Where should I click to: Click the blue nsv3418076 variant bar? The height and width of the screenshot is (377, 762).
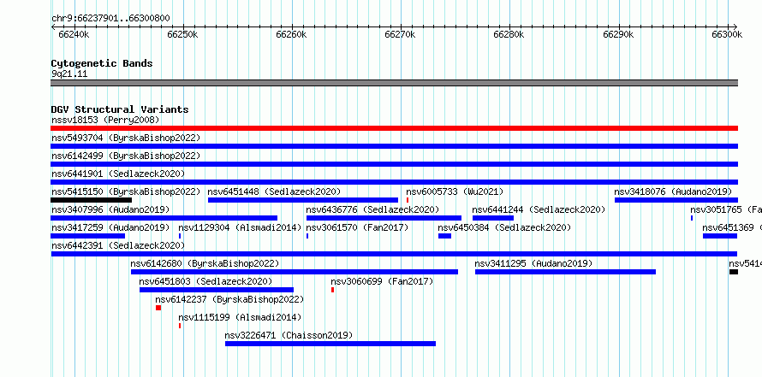[x=676, y=200]
